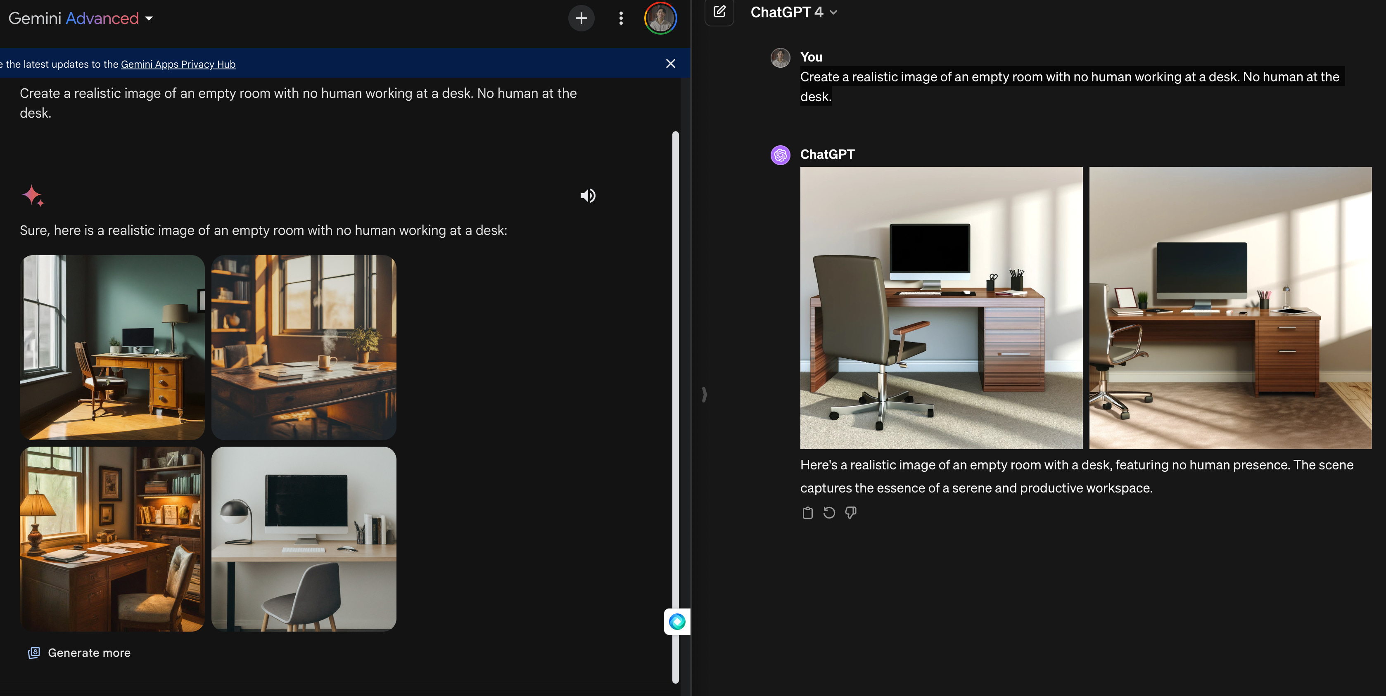Open the white minimalist iMac desk thumbnail
The height and width of the screenshot is (696, 1386).
click(304, 539)
